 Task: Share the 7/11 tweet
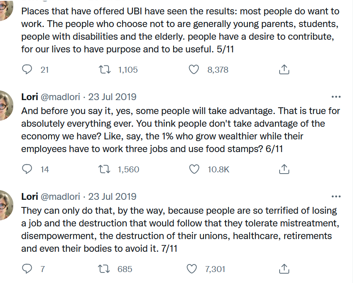click(x=284, y=269)
